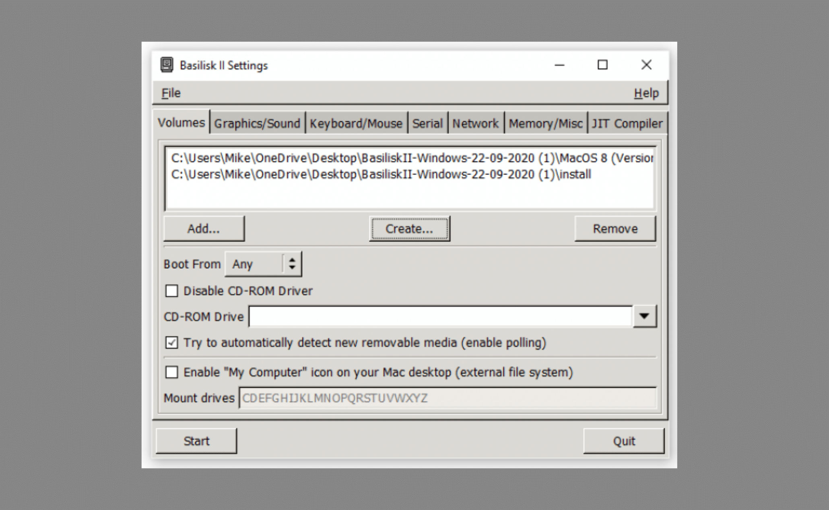Viewport: 829px width, 510px height.
Task: Switch to the Graphics/Sound tab
Action: [x=257, y=123]
